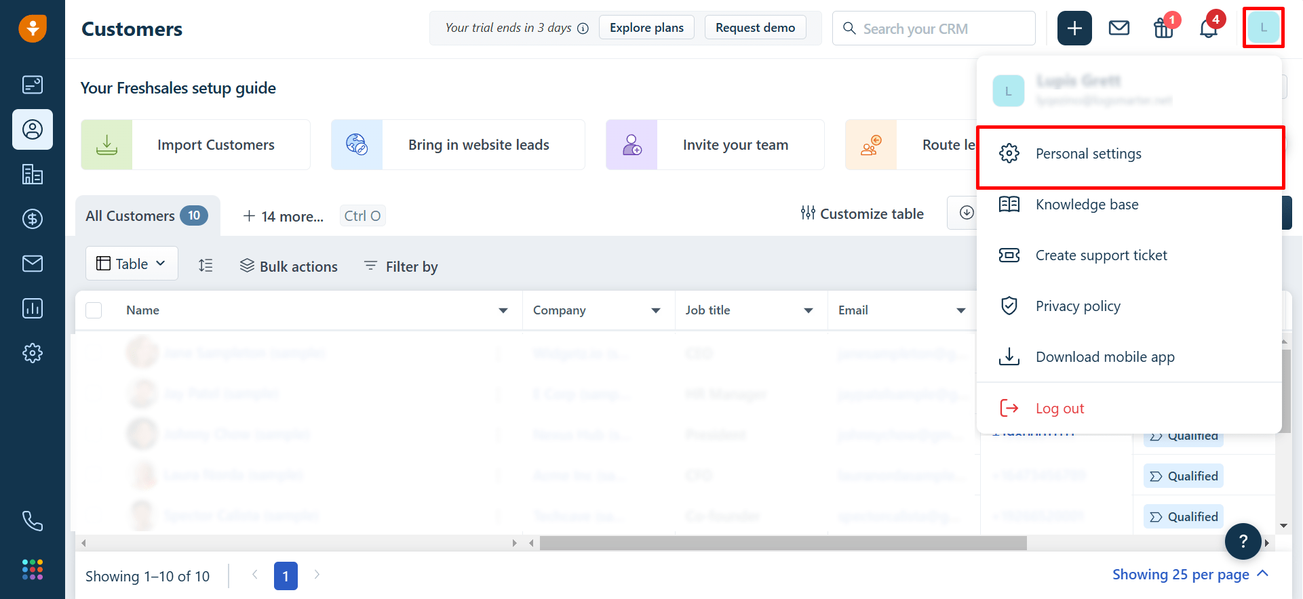Click the export download circle icon

(x=967, y=213)
